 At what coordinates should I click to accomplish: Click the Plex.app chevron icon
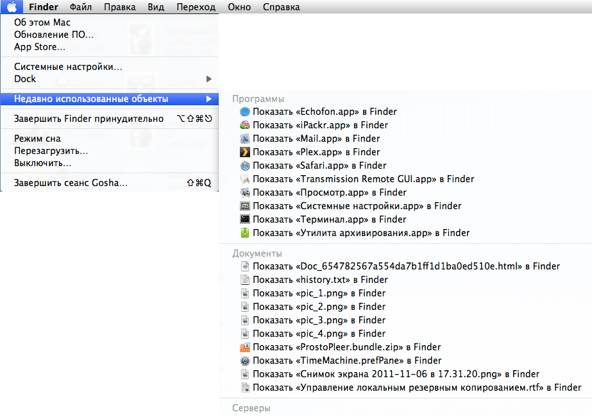pyautogui.click(x=245, y=152)
